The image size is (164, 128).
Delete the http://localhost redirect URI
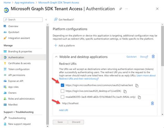(x=152, y=103)
